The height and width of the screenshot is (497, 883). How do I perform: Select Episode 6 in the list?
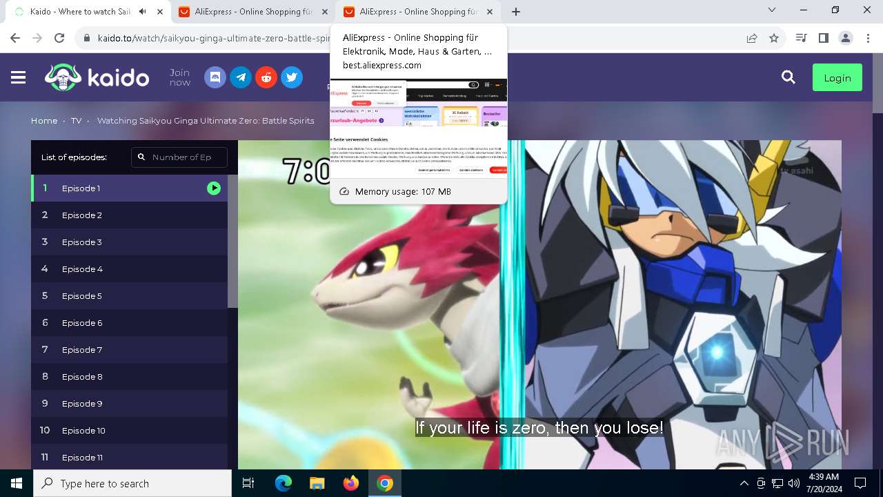[x=129, y=322]
